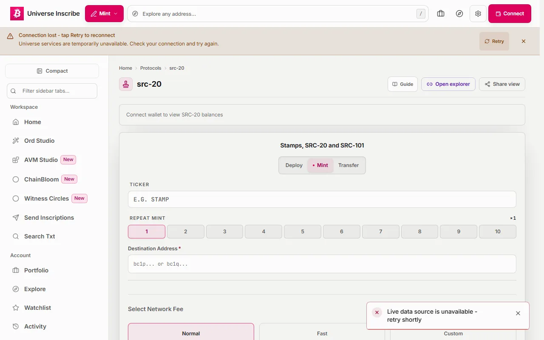Click the AVM Studio blocks icon
This screenshot has height=340, width=544.
pos(16,160)
